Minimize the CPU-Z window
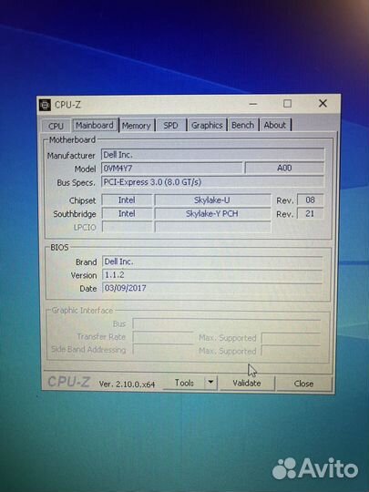The width and height of the screenshot is (369, 492). [x=253, y=104]
